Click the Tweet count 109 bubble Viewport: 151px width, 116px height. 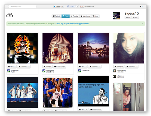click(62, 7)
